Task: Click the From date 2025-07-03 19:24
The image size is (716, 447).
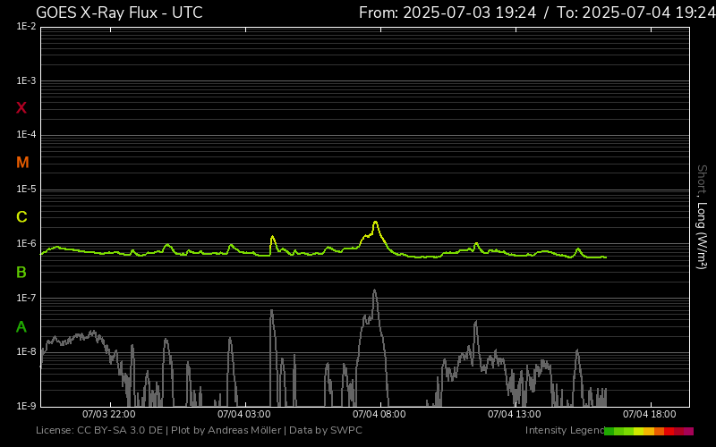Action: [447, 13]
